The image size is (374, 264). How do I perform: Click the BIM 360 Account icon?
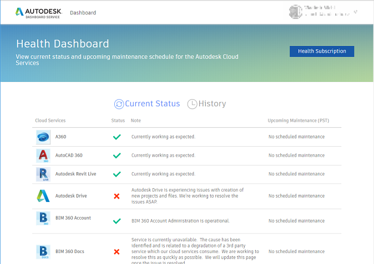pos(43,218)
